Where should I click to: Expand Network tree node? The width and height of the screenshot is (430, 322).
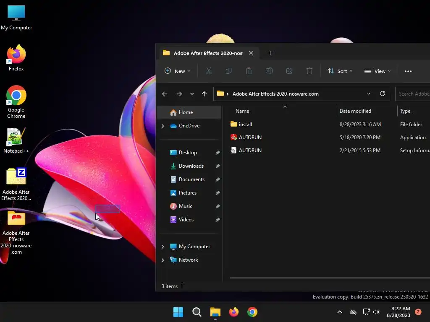coord(163,260)
